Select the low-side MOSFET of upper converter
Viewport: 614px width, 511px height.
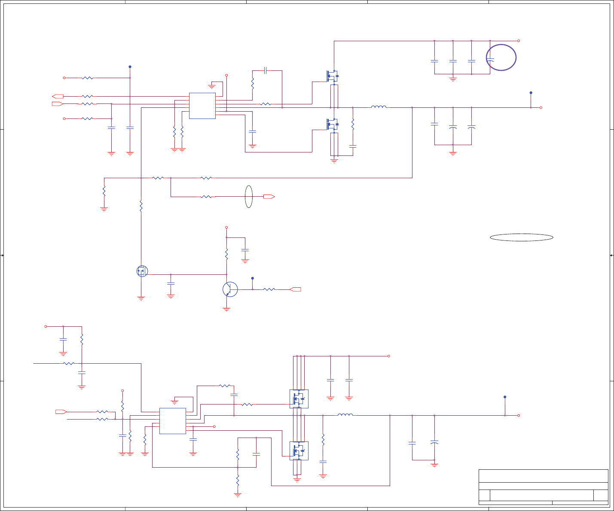[x=333, y=125]
